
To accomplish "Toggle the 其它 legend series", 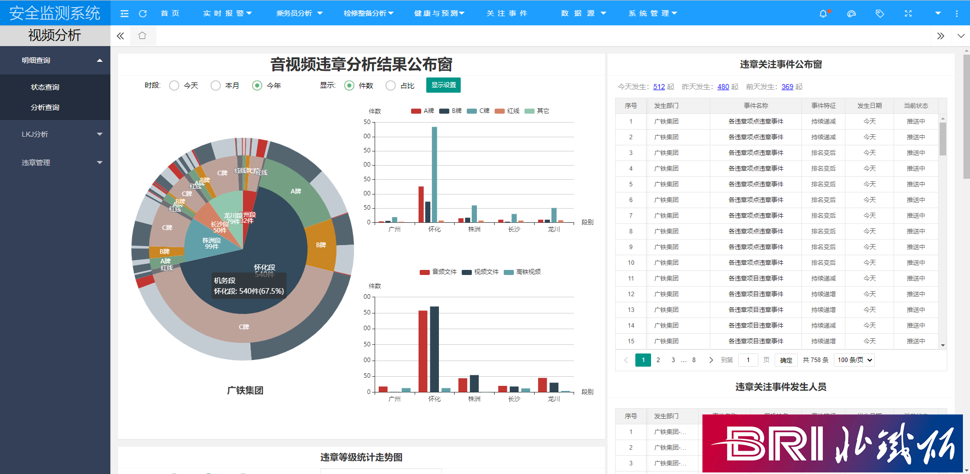I will (x=537, y=111).
